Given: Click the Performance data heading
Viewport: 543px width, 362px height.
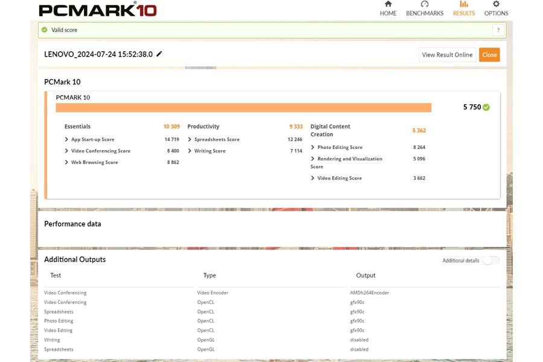Looking at the screenshot, I should click(x=73, y=224).
